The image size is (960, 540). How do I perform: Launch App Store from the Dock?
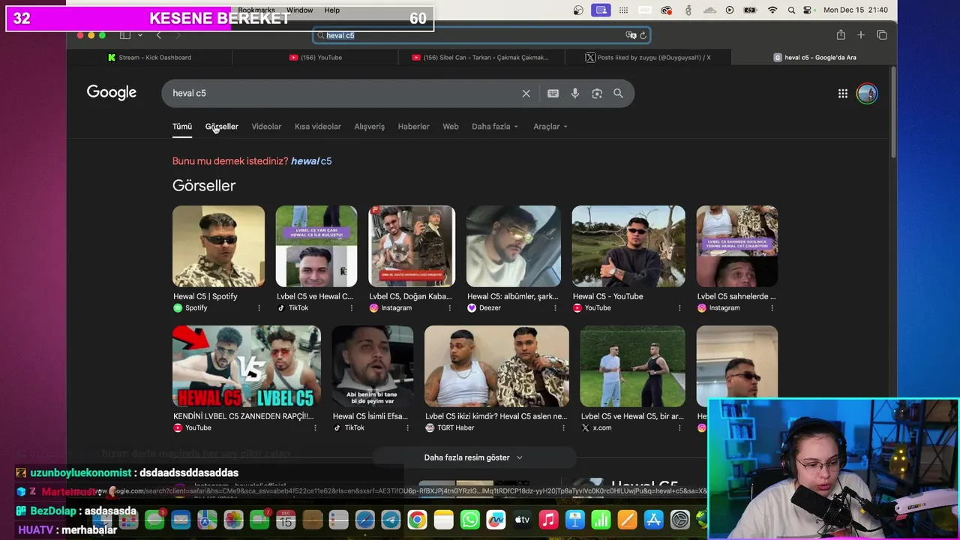coord(653,520)
